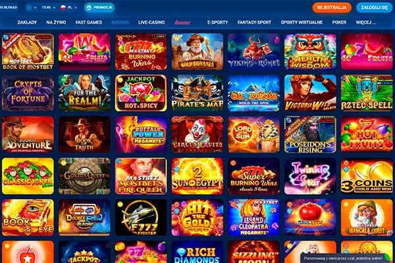Open the Poker section
This screenshot has height=263, width=395.
(x=339, y=22)
